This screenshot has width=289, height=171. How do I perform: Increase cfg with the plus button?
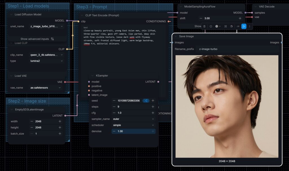pyautogui.click(x=153, y=113)
